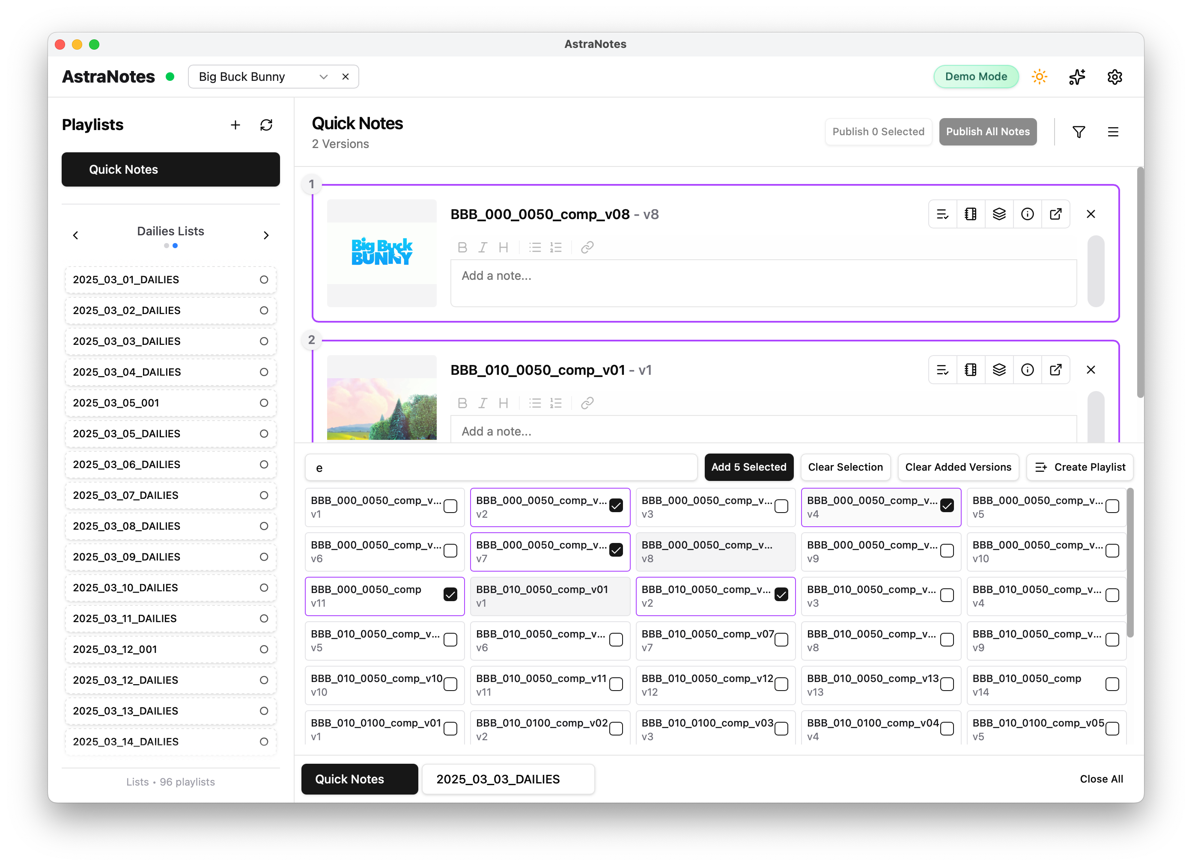Image resolution: width=1192 pixels, height=866 pixels.
Task: Expand the Big Buck Bunny project dropdown
Action: pyautogui.click(x=323, y=77)
